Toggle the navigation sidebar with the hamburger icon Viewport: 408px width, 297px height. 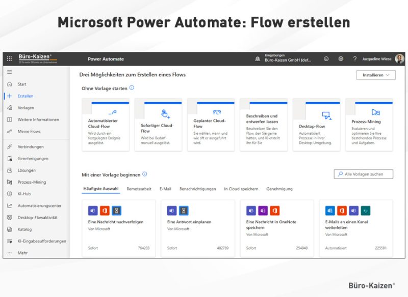coord(9,72)
